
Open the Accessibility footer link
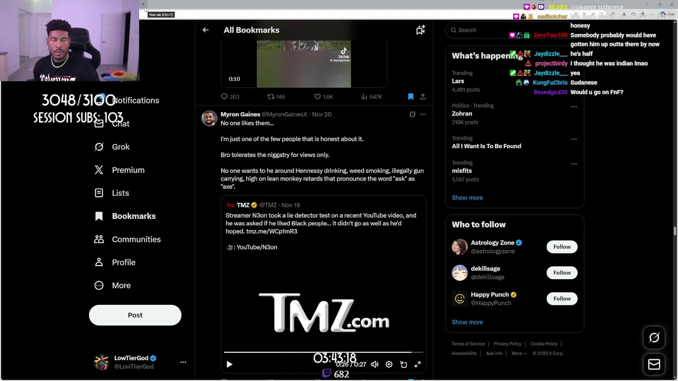(x=464, y=353)
